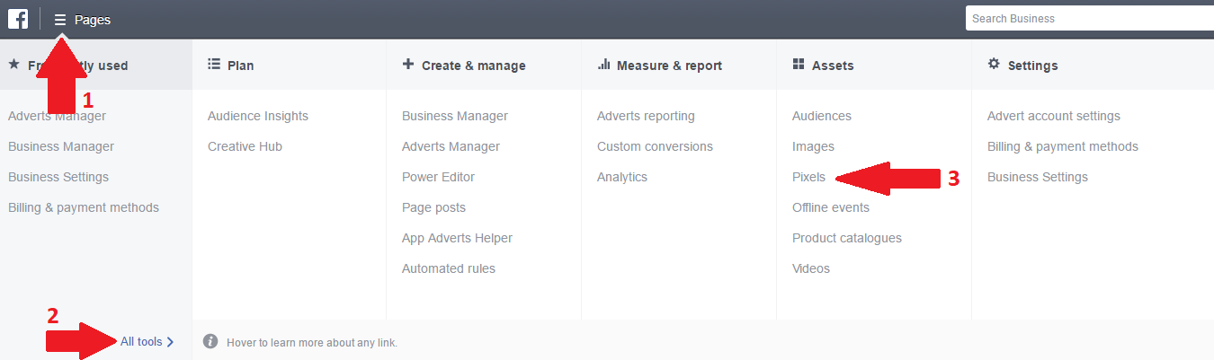Click the Plan list icon
The width and height of the screenshot is (1214, 360).
tap(214, 65)
